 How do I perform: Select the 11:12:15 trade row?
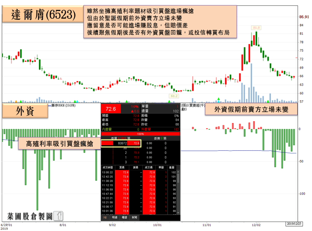click(x=139, y=185)
